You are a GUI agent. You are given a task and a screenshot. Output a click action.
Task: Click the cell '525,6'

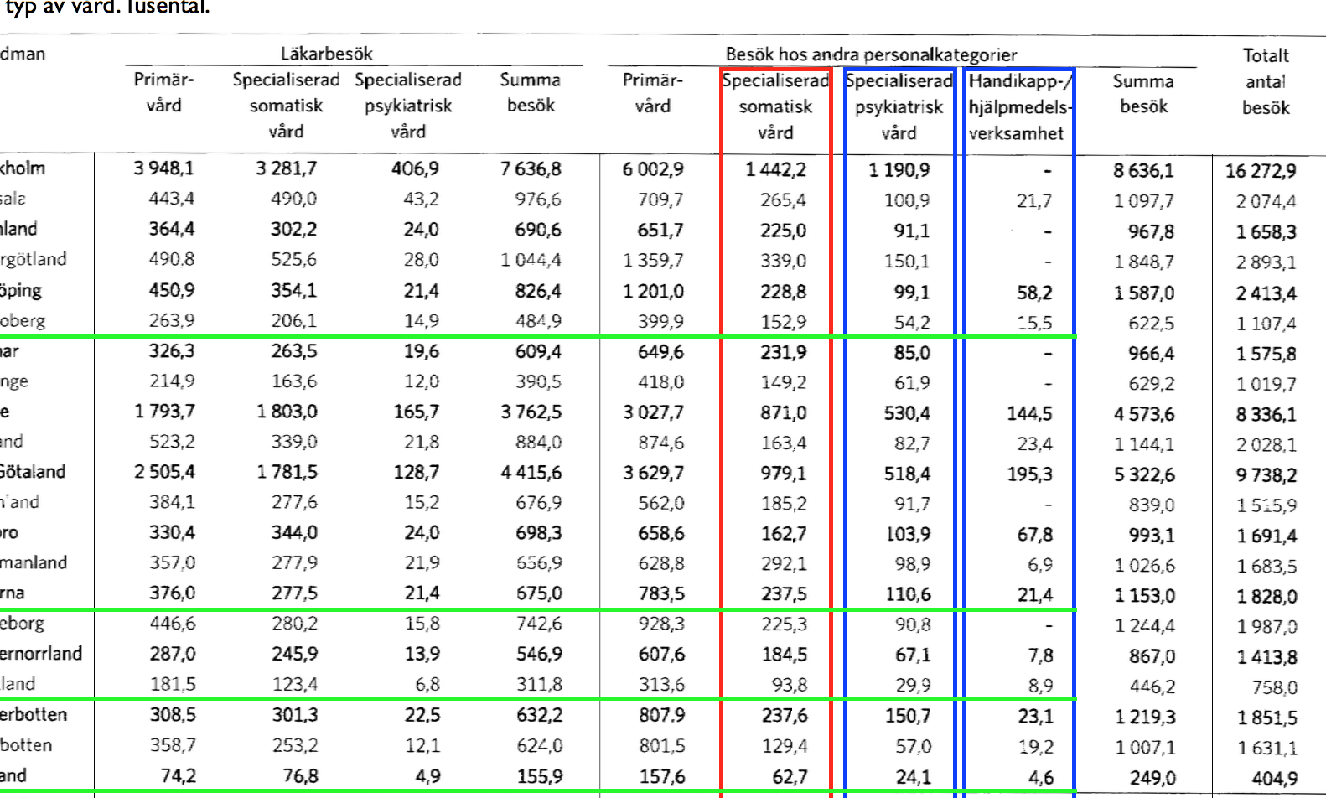pyautogui.click(x=293, y=260)
